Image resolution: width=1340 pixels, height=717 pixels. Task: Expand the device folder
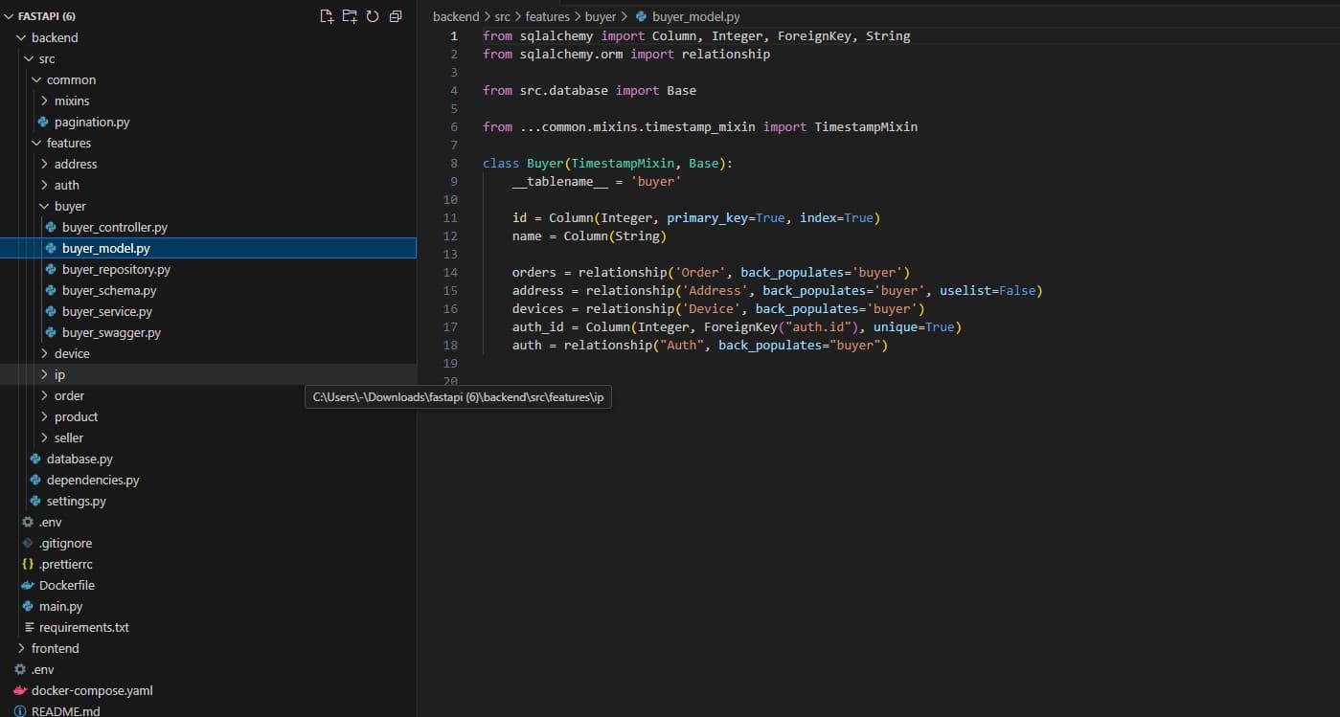(44, 353)
